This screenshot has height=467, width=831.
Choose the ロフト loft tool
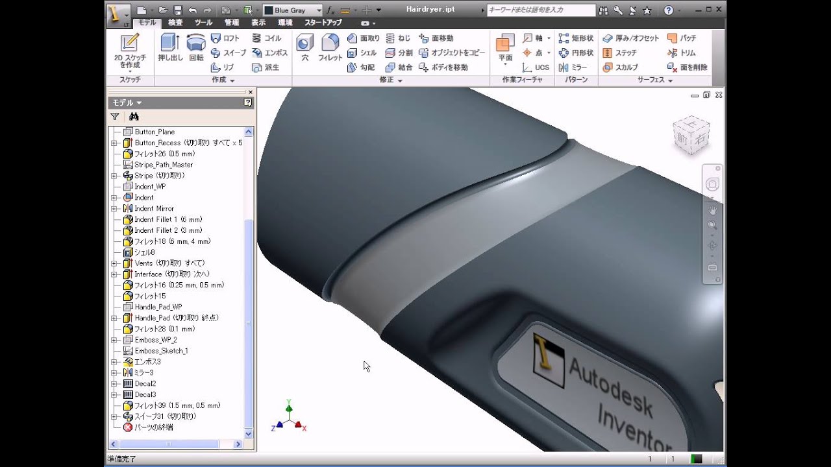[225, 38]
